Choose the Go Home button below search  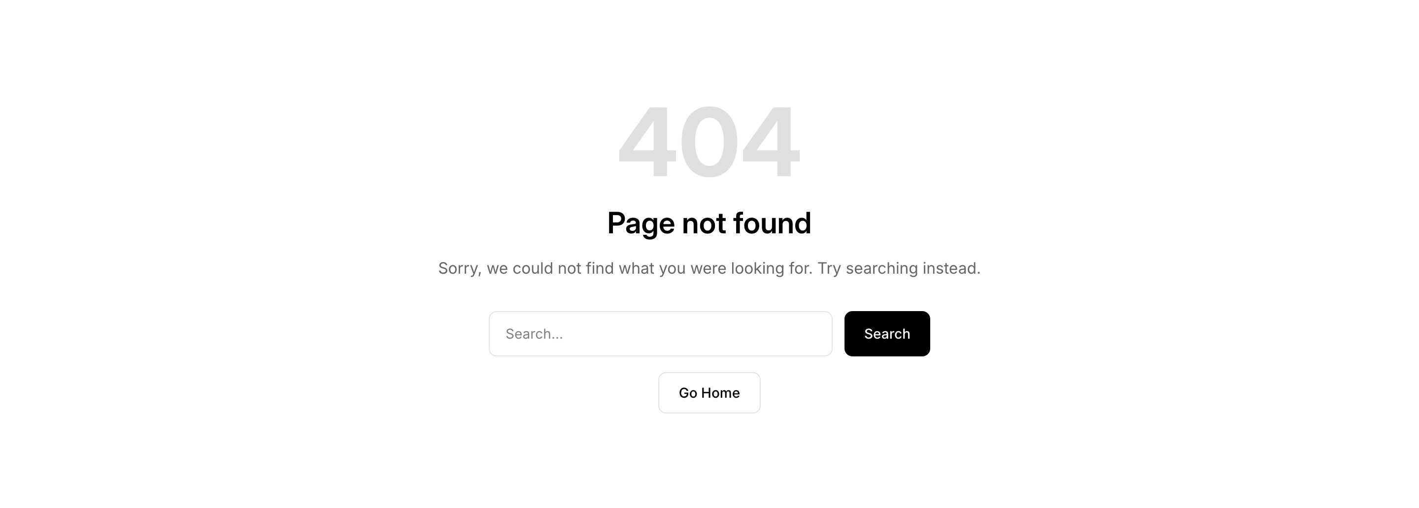(709, 392)
